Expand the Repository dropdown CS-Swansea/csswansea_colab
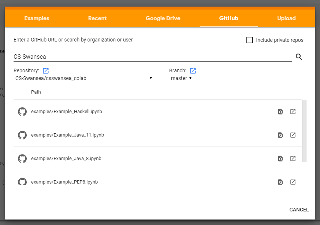 [84, 78]
